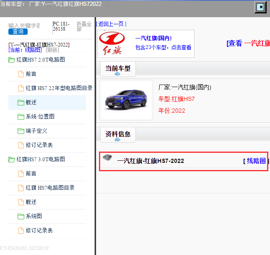Screen dimensions: 270x255
Task: Click the green folder icon for 红旗HS7 2.0T电路图
Action: 12,60
